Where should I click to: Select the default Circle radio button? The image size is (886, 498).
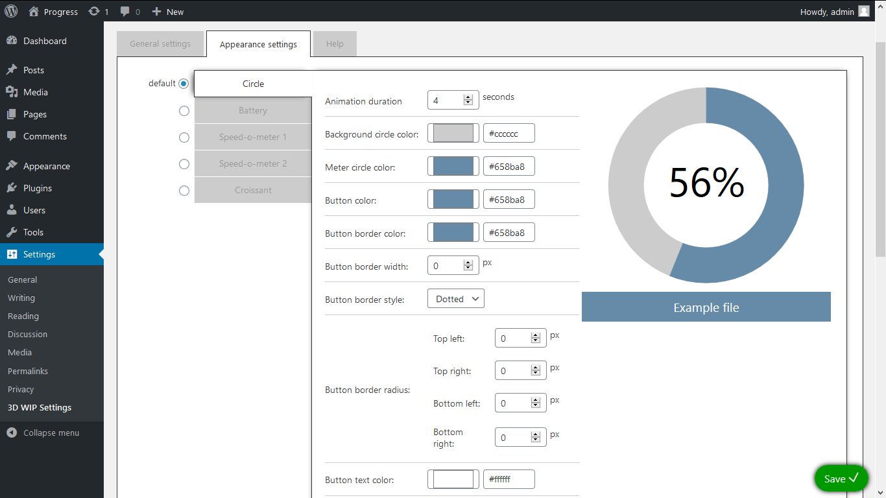[184, 84]
